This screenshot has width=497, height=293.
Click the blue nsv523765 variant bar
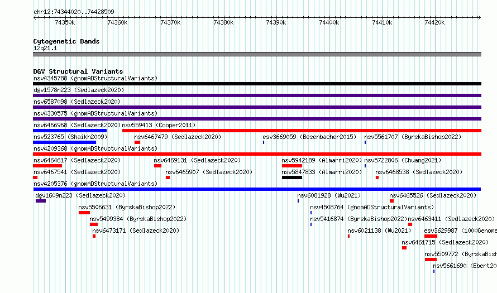pos(64,142)
